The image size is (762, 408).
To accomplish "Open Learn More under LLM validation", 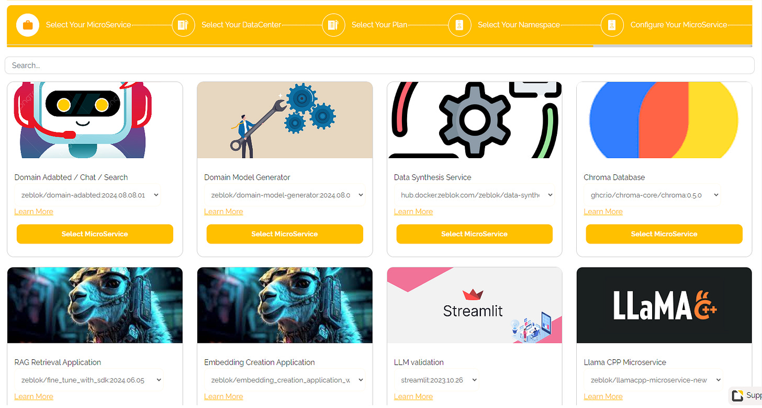I will pos(413,396).
